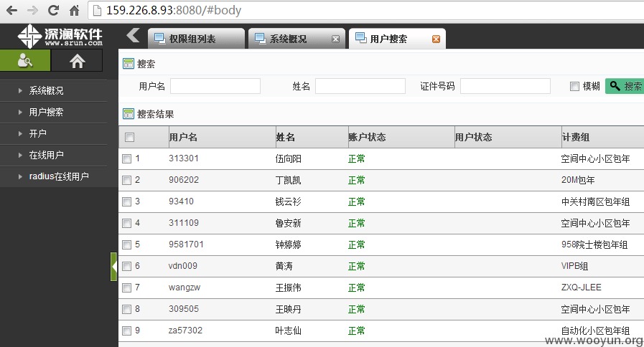Click the name 钟婷婷
The width and height of the screenshot is (644, 347).
[289, 245]
